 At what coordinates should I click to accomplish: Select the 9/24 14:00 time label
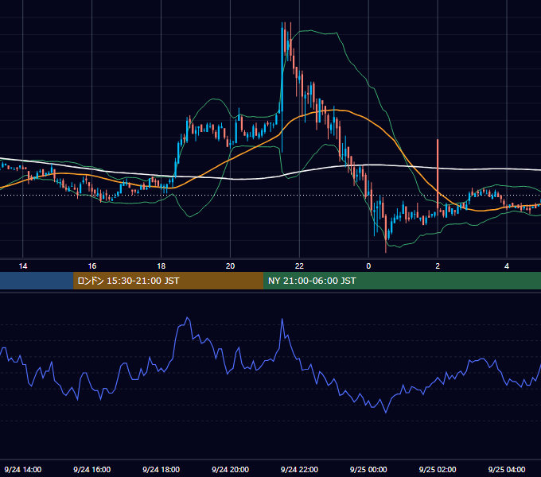(23, 469)
